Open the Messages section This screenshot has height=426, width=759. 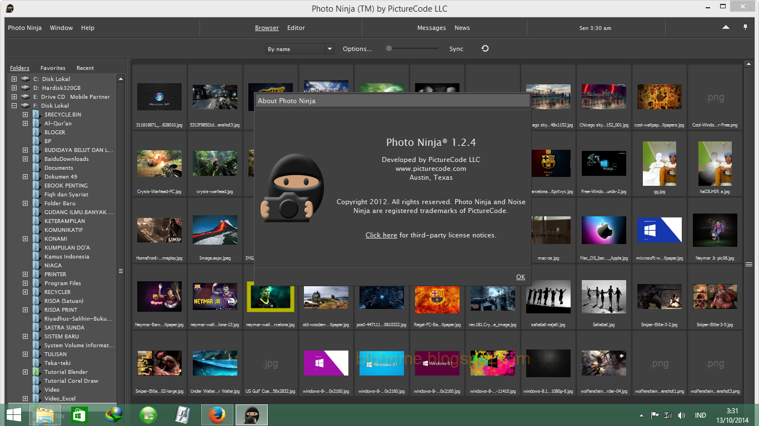[x=432, y=28]
